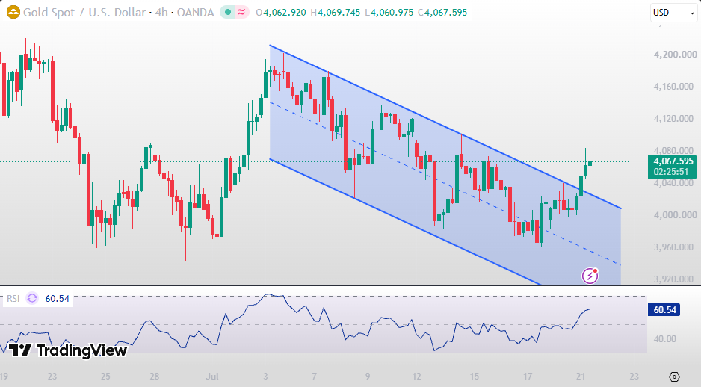
Task: Click the RSI value tag 60.54
Action: [664, 310]
